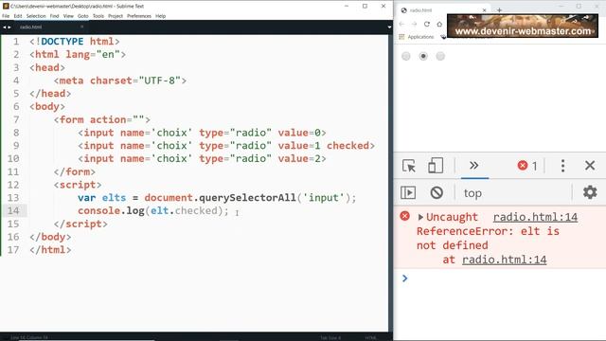The height and width of the screenshot is (341, 606).
Task: Reload the page in the browser
Action: click(x=427, y=24)
